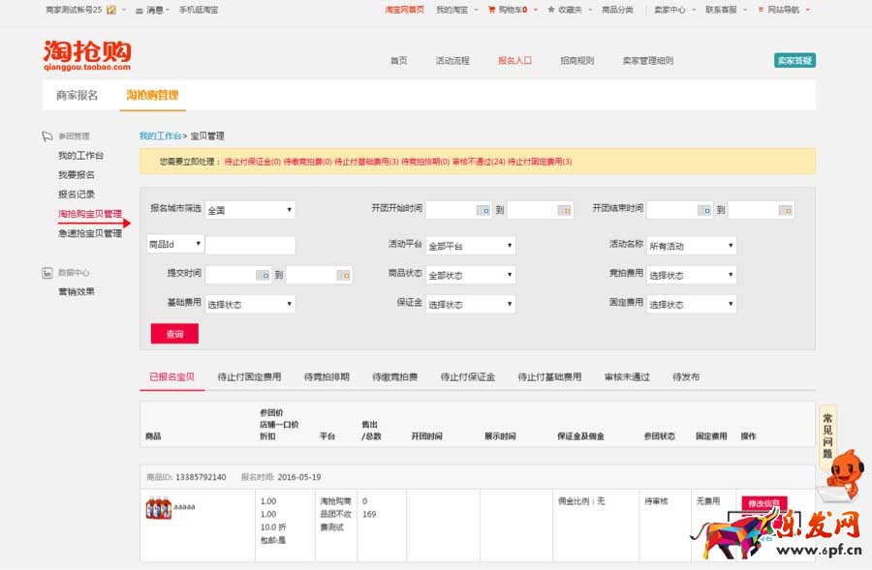Open 急速抢宝贝管理 in the left sidebar

[90, 233]
